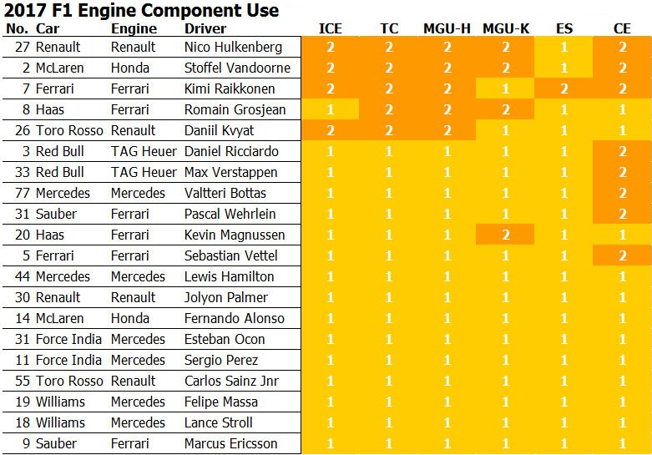Click the MGU-K column header
The image size is (652, 455).
(506, 28)
